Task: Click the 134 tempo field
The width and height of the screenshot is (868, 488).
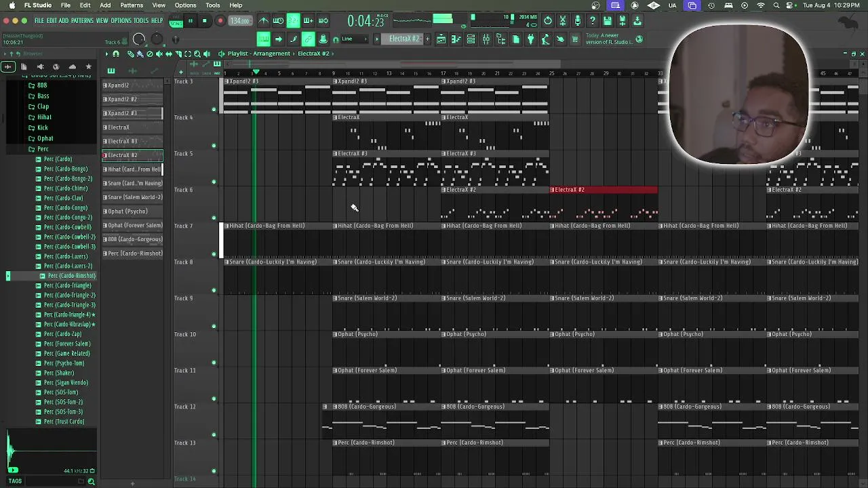Action: (240, 21)
